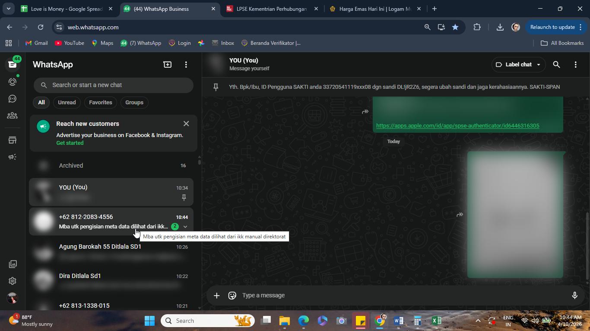Filter chats by Groups
Image resolution: width=590 pixels, height=331 pixels.
134,103
